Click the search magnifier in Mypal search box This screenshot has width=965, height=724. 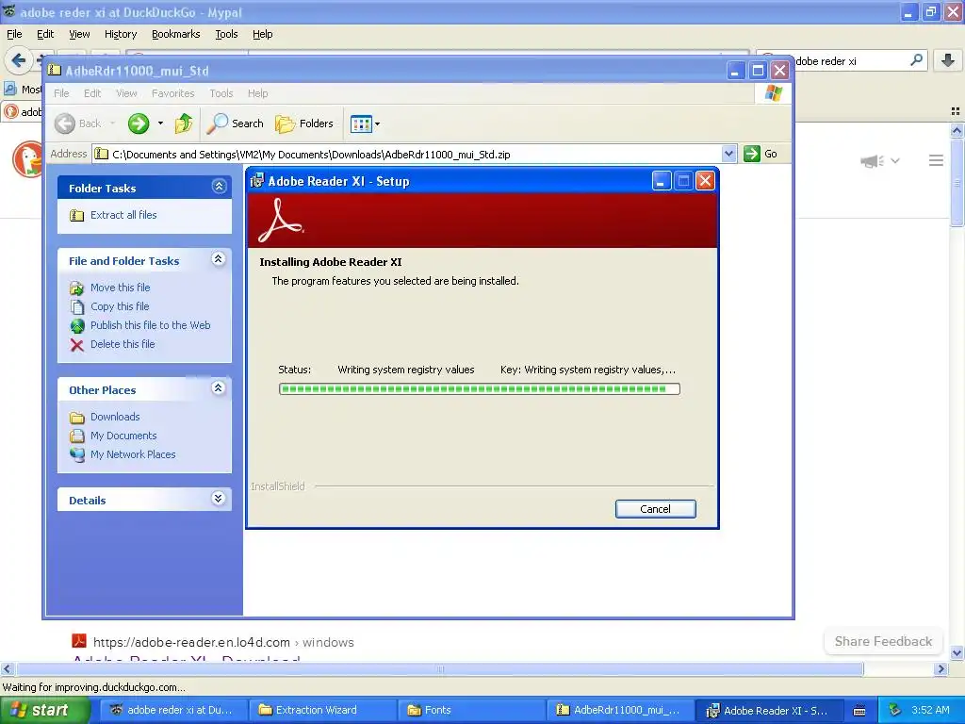[x=916, y=60]
